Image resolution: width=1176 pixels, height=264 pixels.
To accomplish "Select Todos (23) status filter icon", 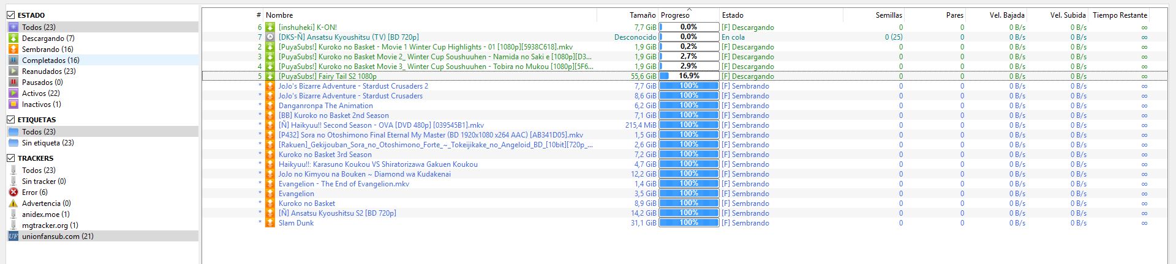I will [x=13, y=28].
